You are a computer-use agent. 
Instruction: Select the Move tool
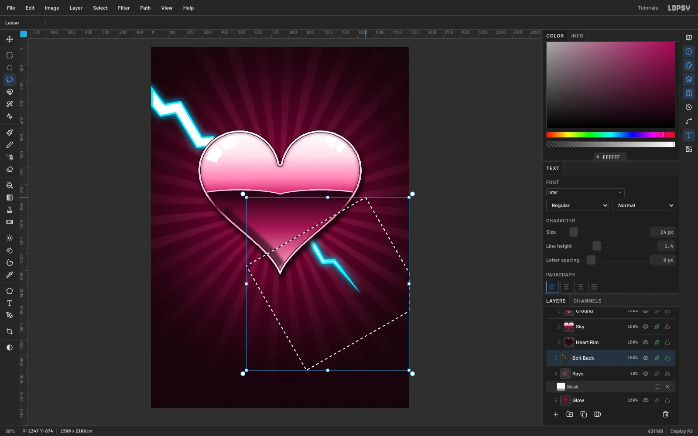pos(10,39)
